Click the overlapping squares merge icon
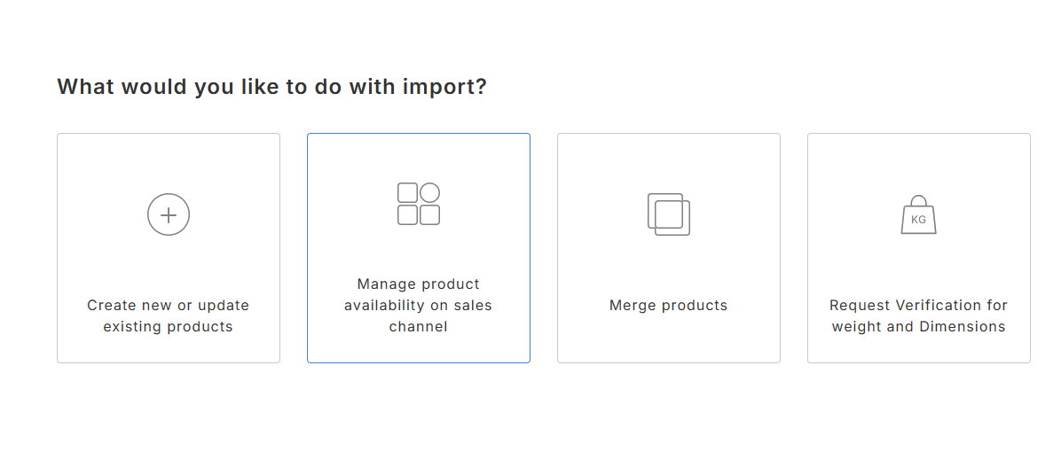Screen dimensions: 1061x459 (669, 214)
